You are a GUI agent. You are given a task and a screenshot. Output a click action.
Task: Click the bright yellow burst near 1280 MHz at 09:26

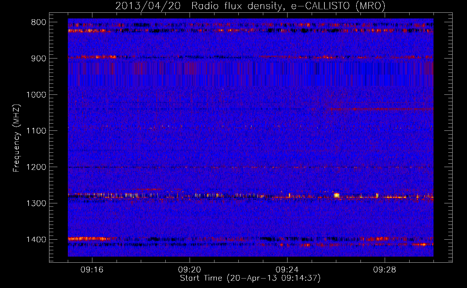point(336,195)
